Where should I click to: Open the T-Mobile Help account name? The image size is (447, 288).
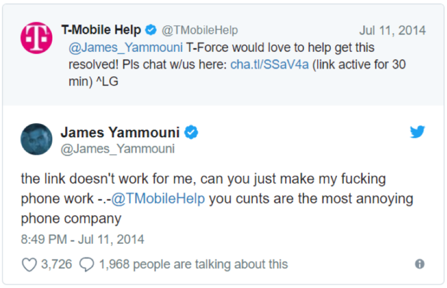pos(102,30)
